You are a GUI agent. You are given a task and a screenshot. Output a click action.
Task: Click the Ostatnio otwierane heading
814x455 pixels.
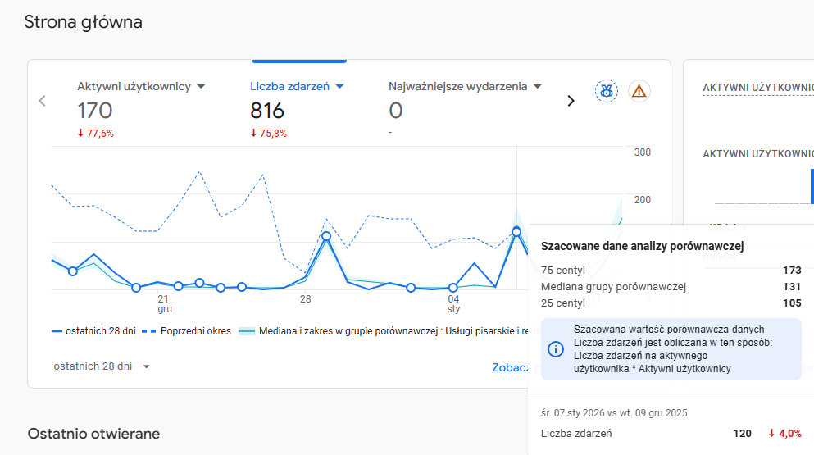click(x=93, y=434)
